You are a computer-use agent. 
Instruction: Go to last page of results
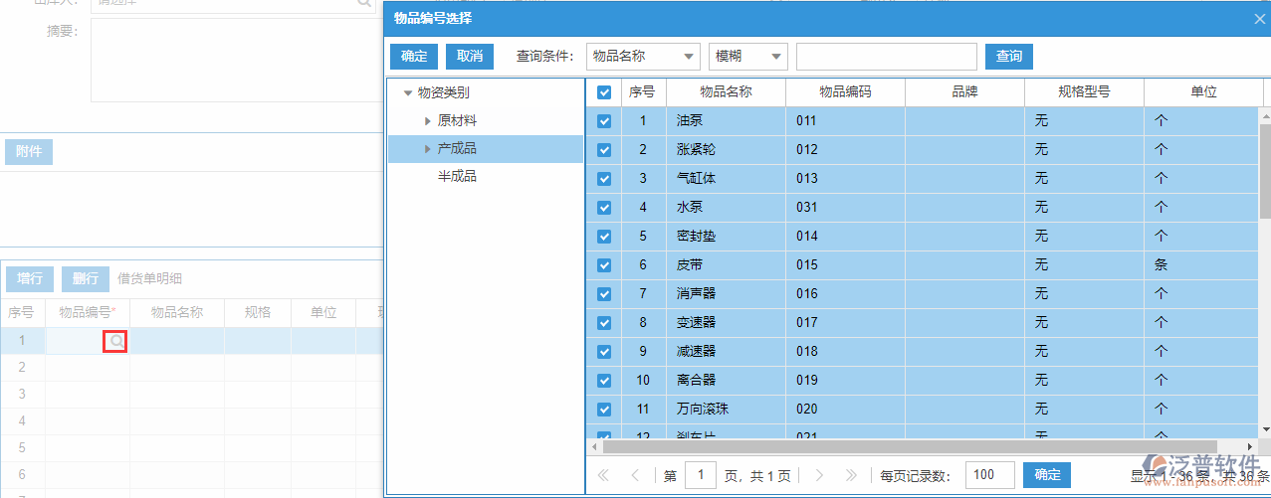pos(851,476)
